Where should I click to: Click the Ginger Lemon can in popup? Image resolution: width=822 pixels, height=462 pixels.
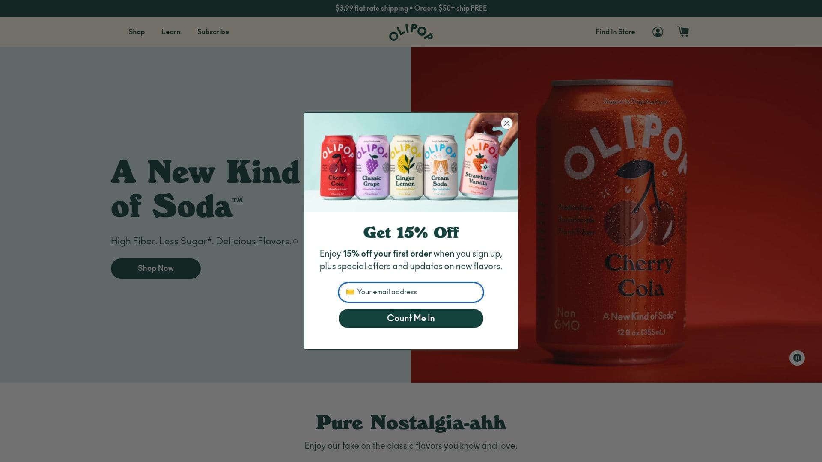click(406, 168)
